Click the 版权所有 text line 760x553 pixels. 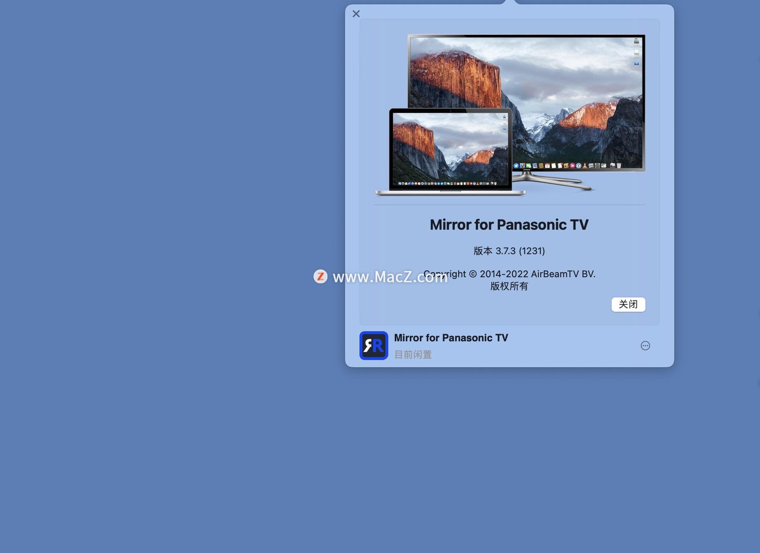(509, 286)
